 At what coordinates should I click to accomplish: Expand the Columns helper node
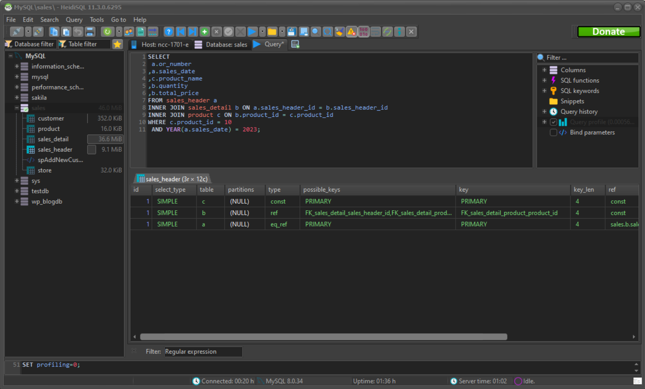(x=544, y=70)
